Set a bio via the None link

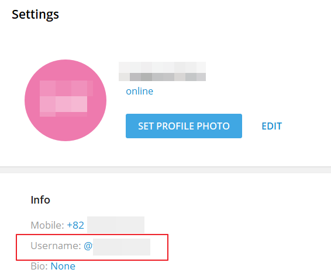tap(63, 266)
